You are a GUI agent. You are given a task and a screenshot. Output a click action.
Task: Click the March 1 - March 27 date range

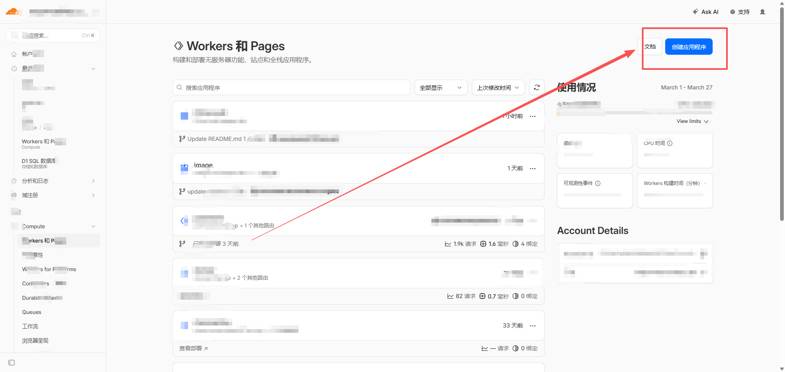click(x=686, y=87)
